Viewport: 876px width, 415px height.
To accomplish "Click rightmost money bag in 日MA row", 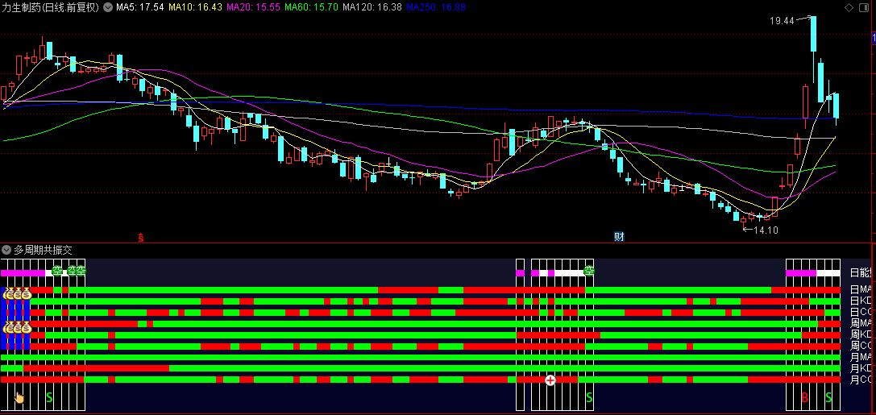I will [x=27, y=294].
